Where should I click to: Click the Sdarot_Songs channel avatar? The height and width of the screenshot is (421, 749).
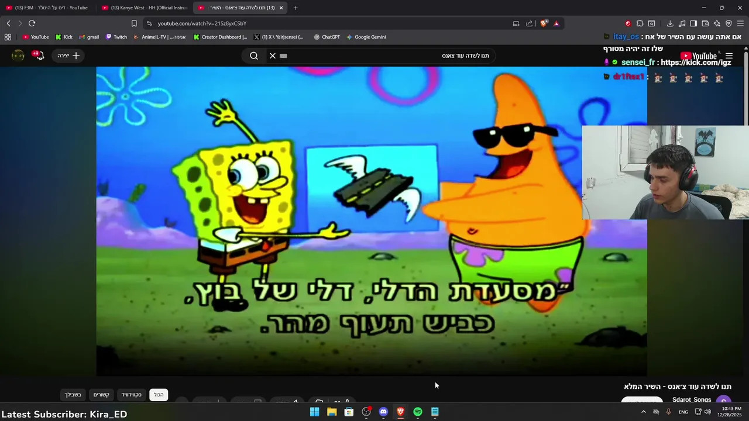tap(723, 401)
